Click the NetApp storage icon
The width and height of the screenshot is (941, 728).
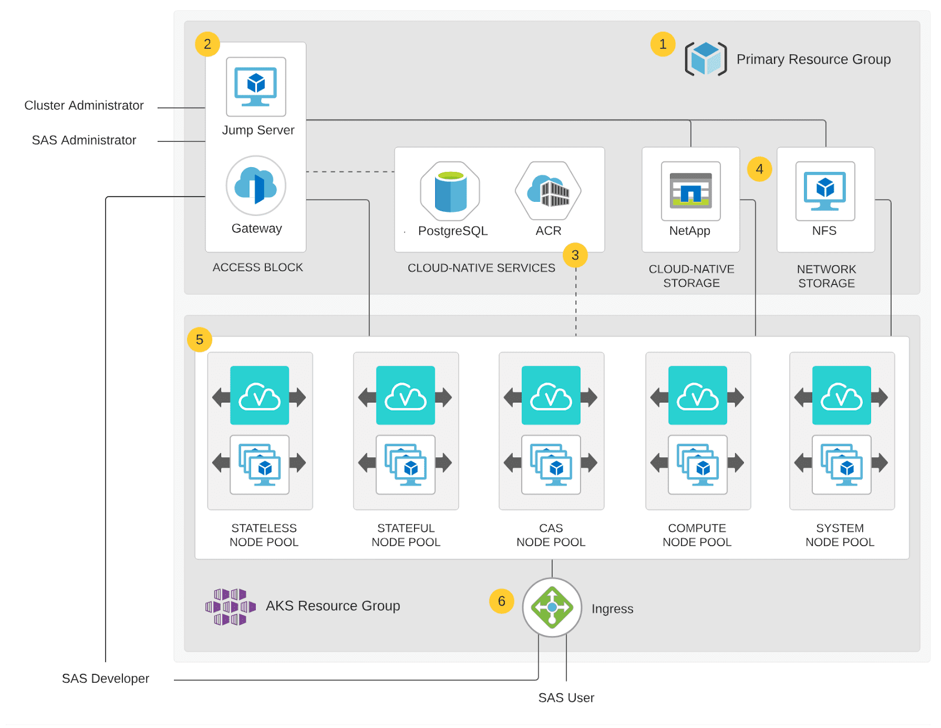(690, 191)
